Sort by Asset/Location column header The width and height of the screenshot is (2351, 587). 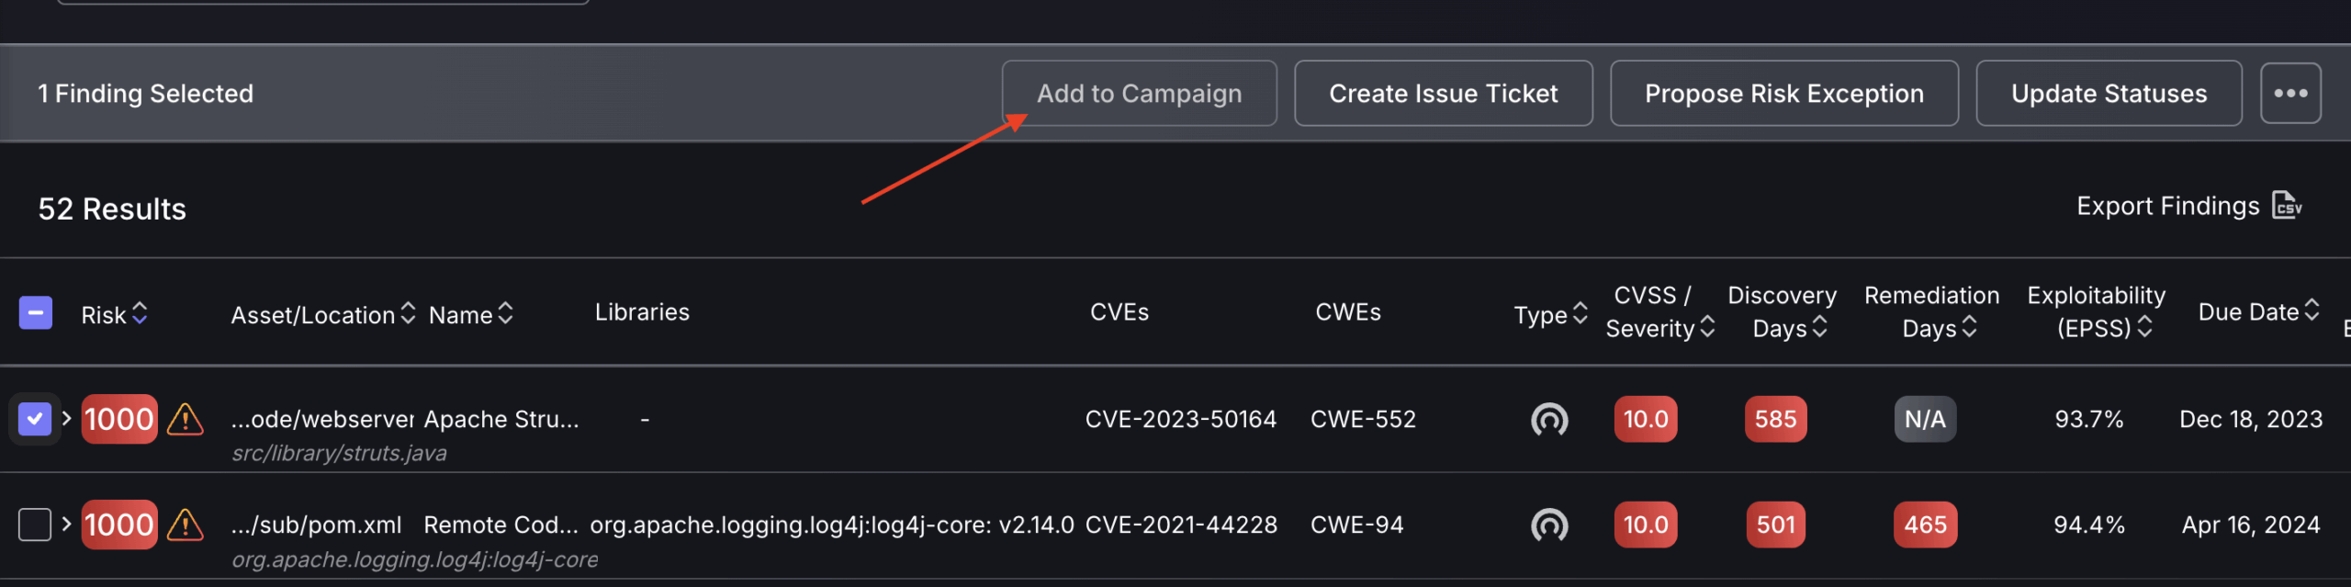pos(322,314)
